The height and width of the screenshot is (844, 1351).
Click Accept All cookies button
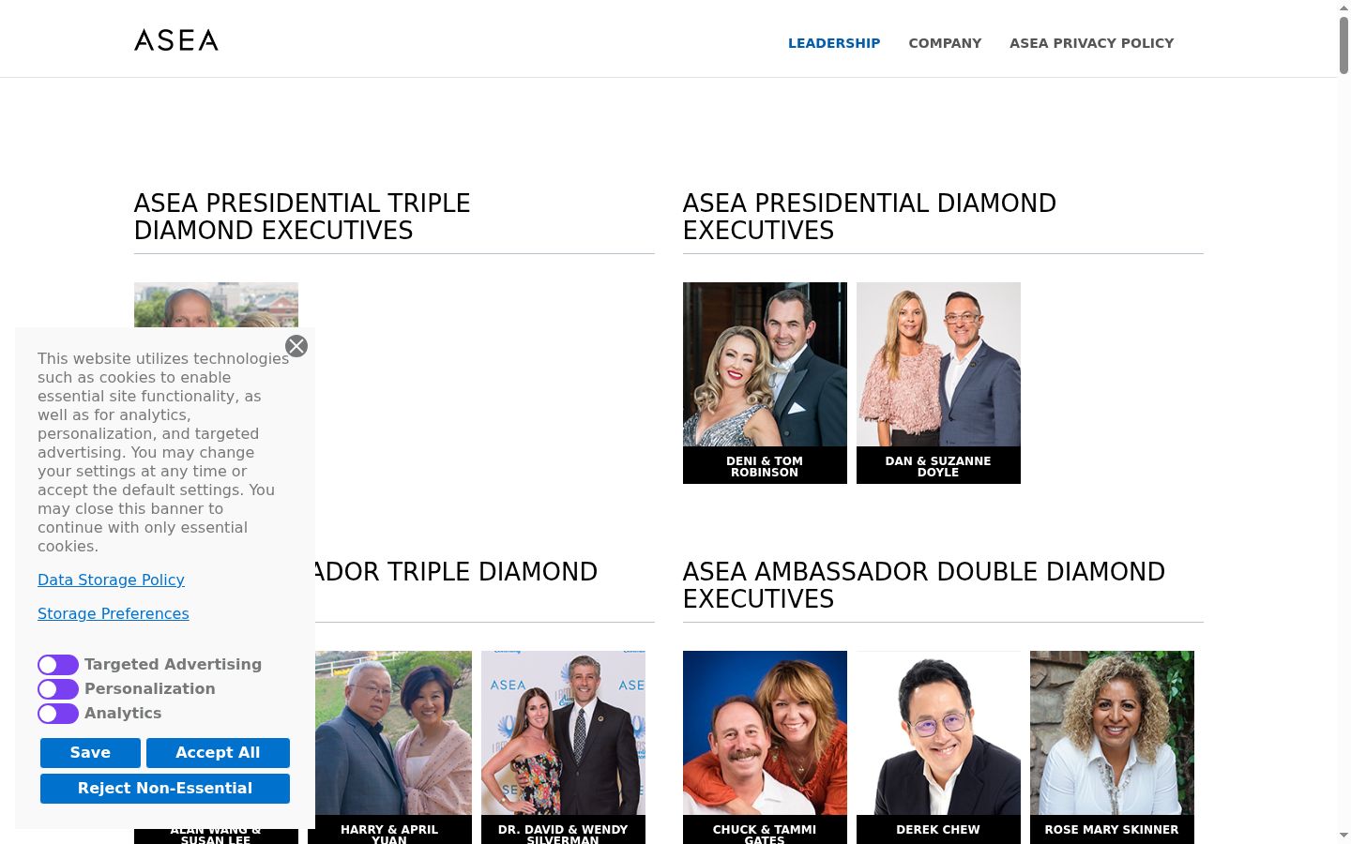pyautogui.click(x=218, y=753)
